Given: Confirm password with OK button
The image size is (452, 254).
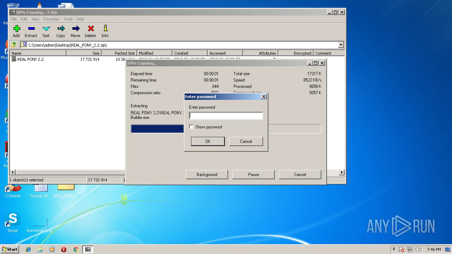Looking at the screenshot, I should pyautogui.click(x=208, y=141).
